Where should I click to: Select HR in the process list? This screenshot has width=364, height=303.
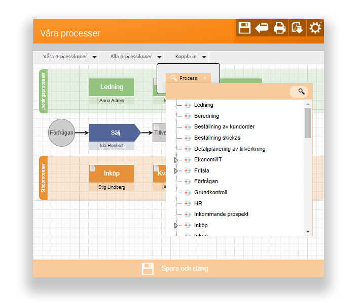point(198,204)
